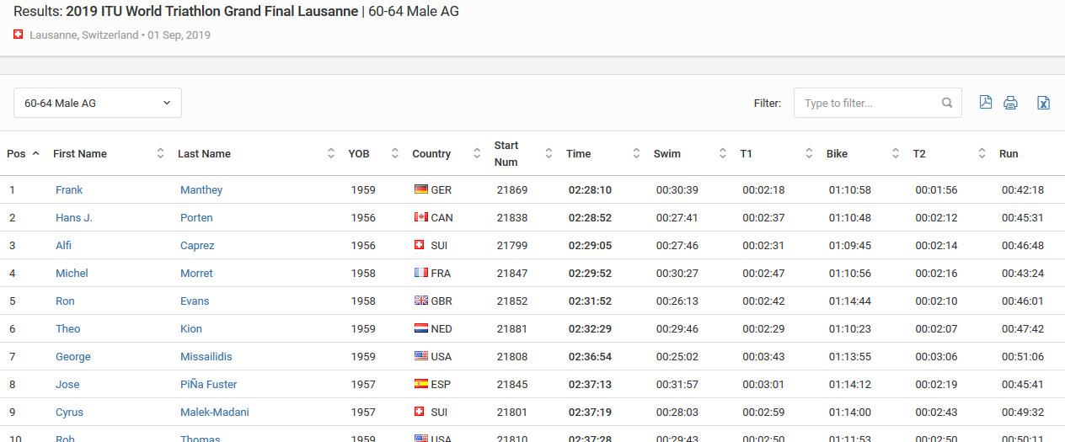Open Caprez last name link
The width and height of the screenshot is (1065, 442).
pyautogui.click(x=197, y=245)
